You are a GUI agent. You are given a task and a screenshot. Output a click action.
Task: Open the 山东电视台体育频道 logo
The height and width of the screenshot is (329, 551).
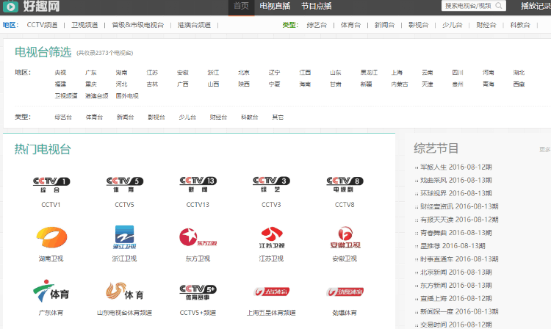click(125, 292)
